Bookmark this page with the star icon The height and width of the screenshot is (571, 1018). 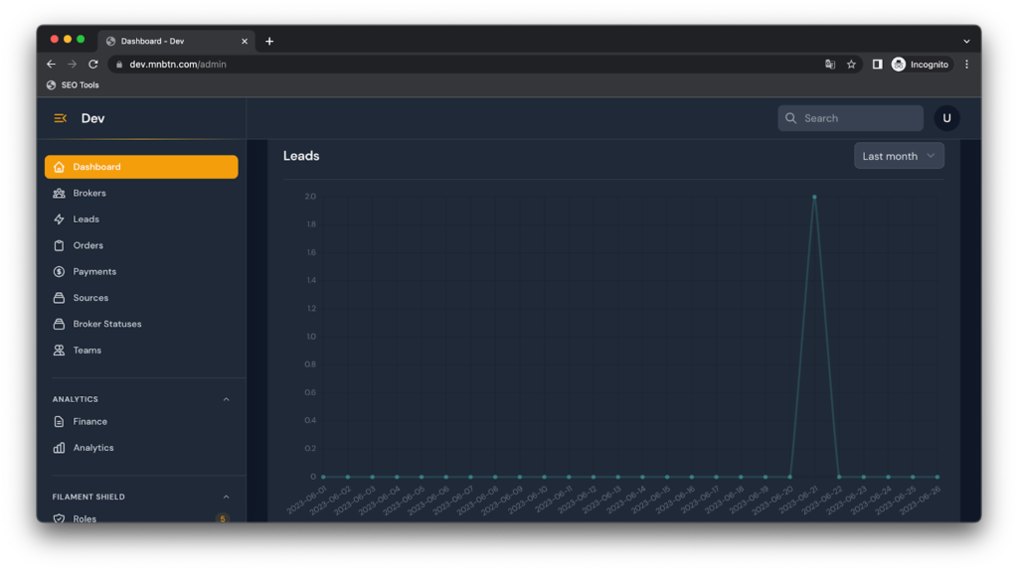[851, 65]
